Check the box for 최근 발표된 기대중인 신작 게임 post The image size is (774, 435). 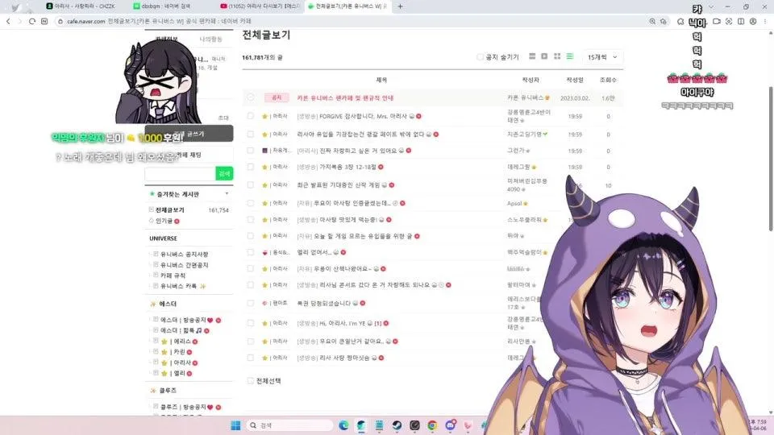[x=250, y=185]
